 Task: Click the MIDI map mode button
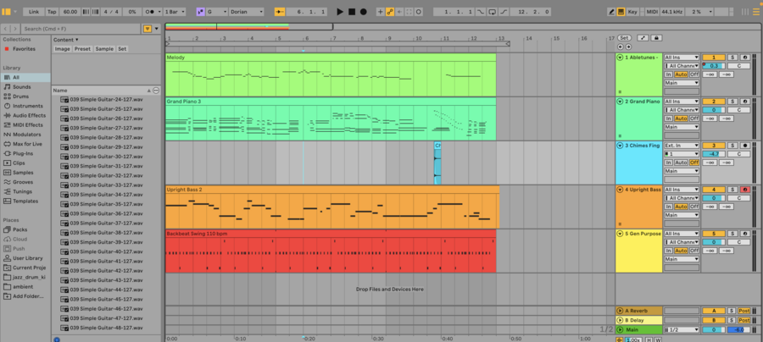click(x=652, y=12)
